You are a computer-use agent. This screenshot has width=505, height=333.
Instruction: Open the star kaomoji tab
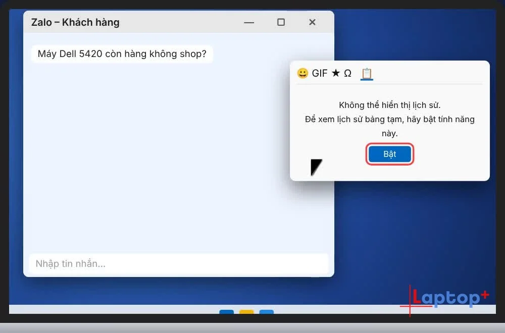tap(336, 73)
